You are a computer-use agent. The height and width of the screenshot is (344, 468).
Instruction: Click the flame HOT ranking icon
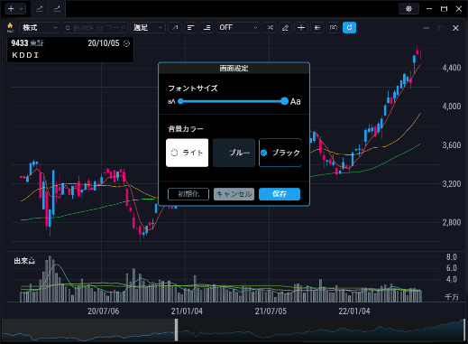click(x=10, y=27)
